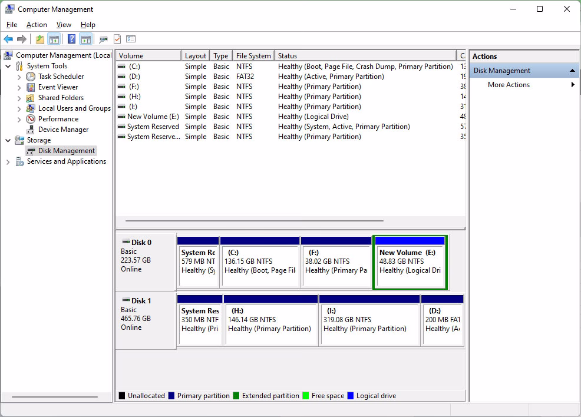Click the Rescan Disks toolbar icon
This screenshot has height=417, width=581.
(103, 39)
